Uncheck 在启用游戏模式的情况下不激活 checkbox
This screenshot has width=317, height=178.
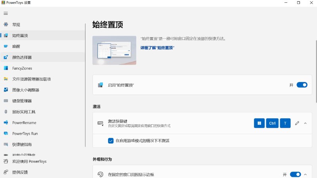point(111,141)
